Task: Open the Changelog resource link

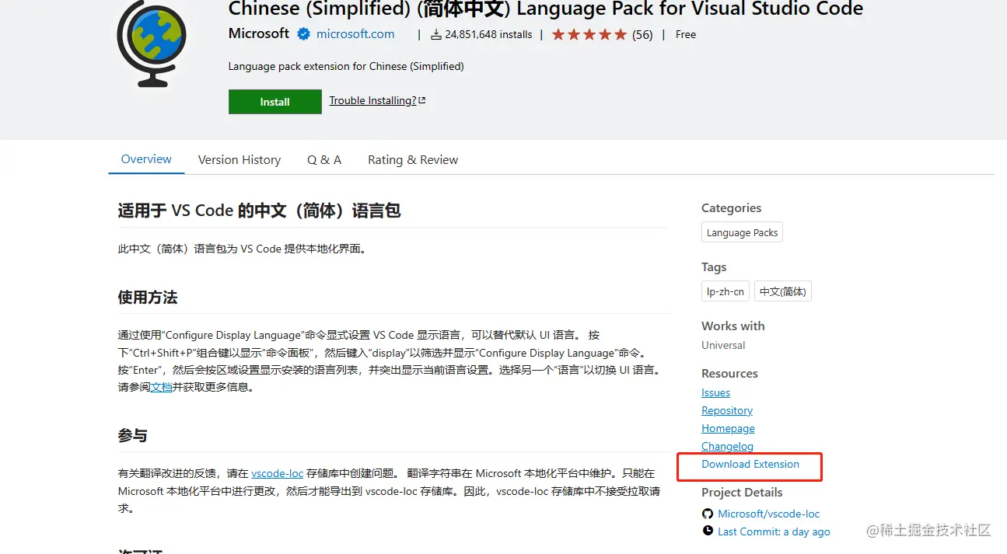Action: pyautogui.click(x=727, y=446)
